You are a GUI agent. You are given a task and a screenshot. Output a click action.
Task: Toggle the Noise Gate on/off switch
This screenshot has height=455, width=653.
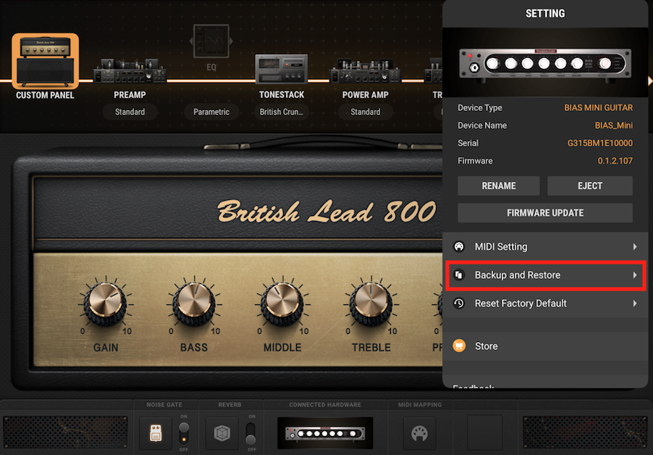[185, 433]
